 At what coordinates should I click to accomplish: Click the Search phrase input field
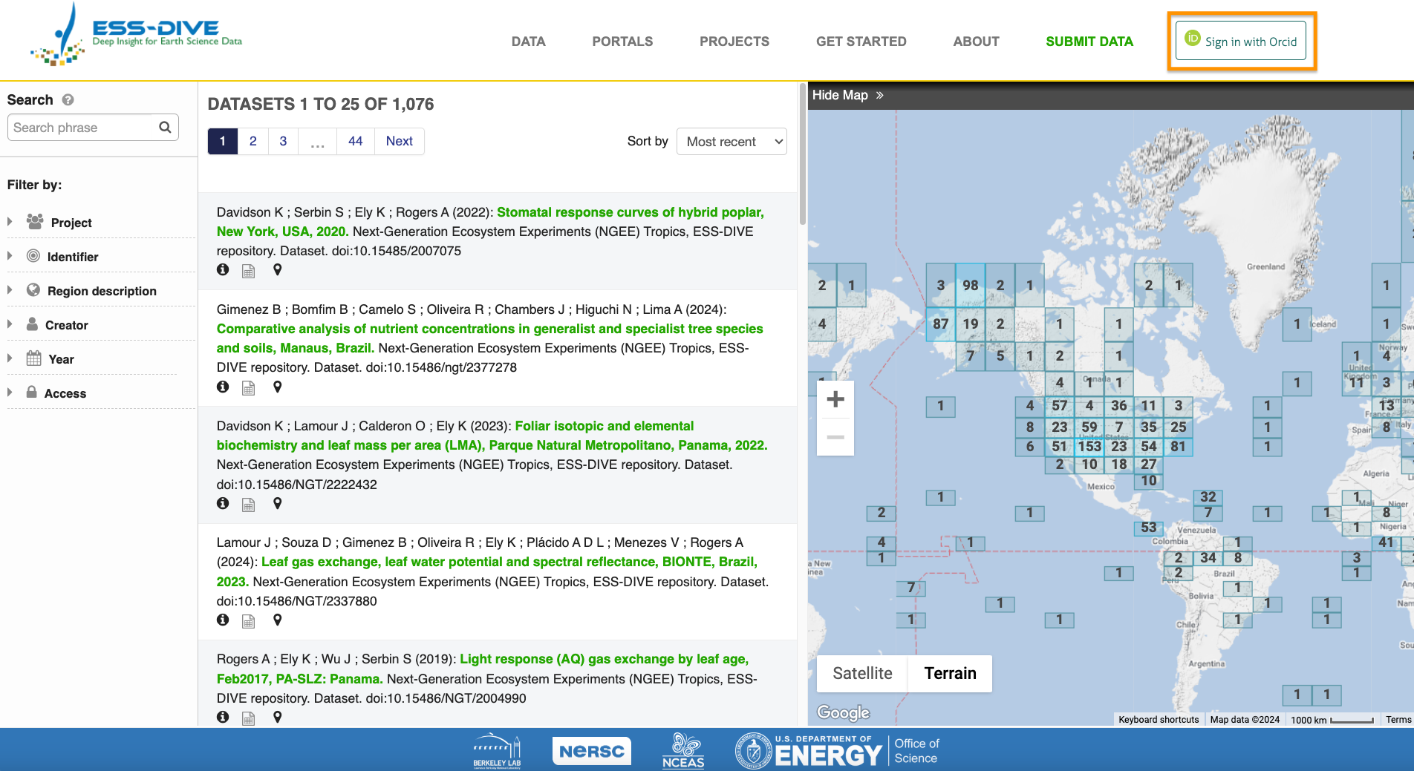click(x=82, y=128)
